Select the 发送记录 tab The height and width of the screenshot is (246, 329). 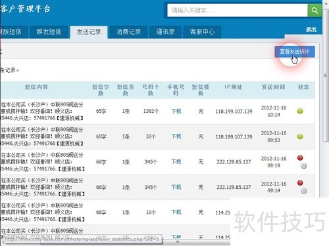[x=89, y=32]
